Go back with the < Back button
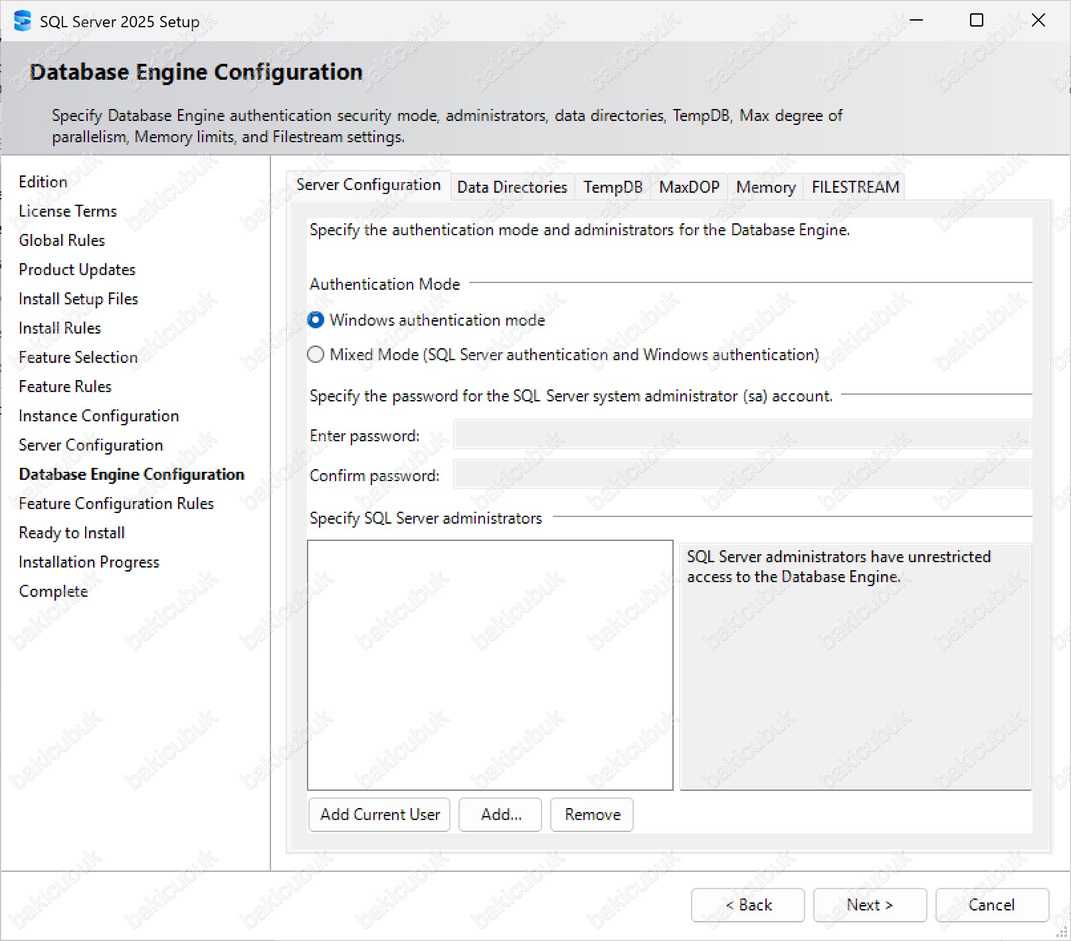Image resolution: width=1071 pixels, height=941 pixels. 747,905
